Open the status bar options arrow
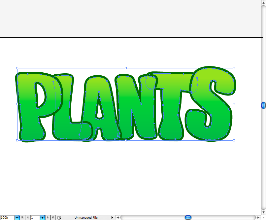Viewport: 266px width, 220px height. click(112, 218)
